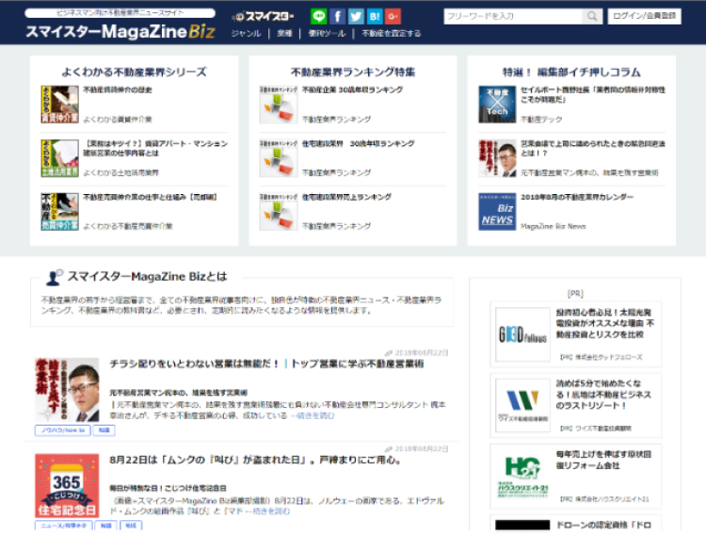Open the 毎年売上げを伸ばす原状回復リフォーム ad
Viewport: 706px width, 535px height.
pyautogui.click(x=603, y=460)
